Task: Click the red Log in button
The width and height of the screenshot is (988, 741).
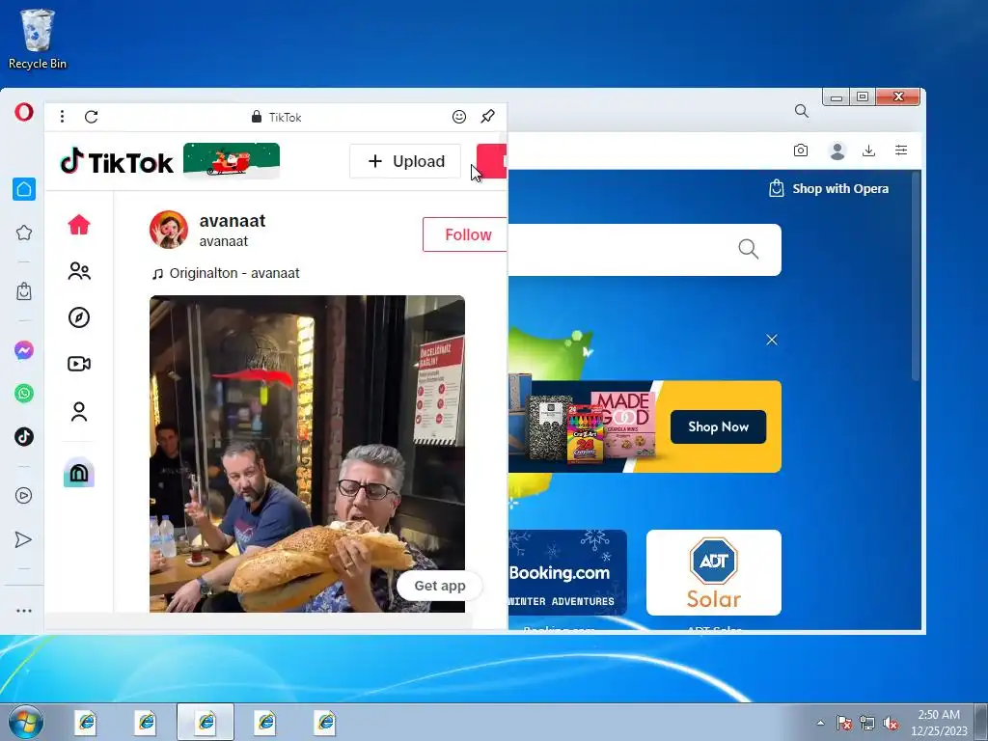Action: click(x=491, y=161)
